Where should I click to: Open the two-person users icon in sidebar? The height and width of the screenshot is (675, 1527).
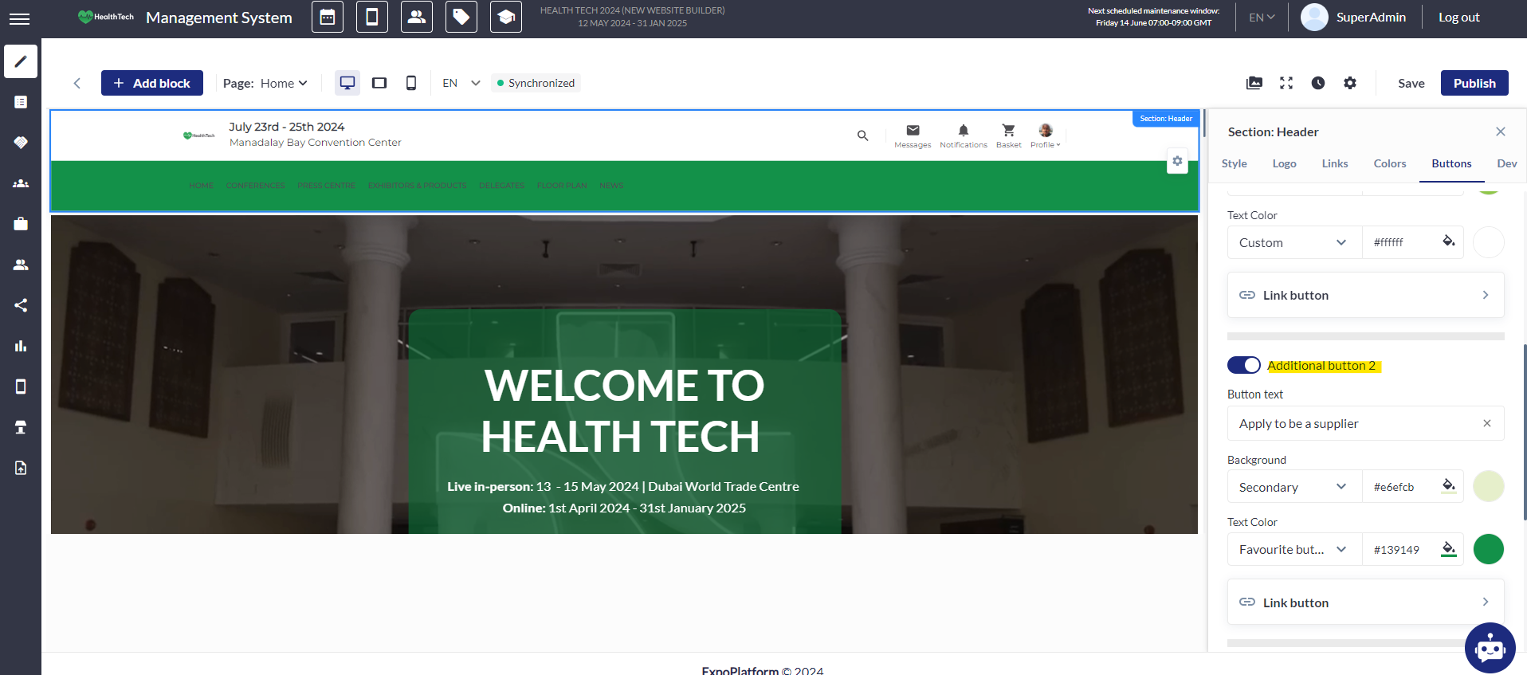(x=21, y=265)
